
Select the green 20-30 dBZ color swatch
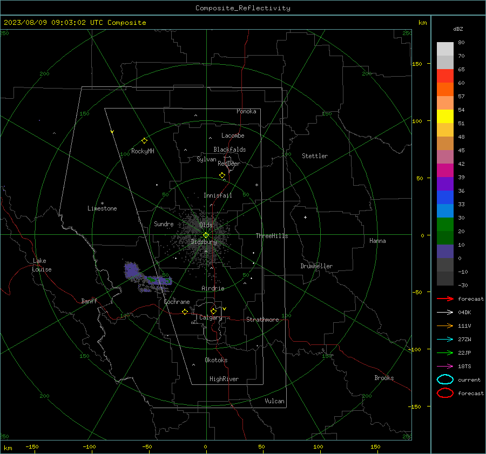(445, 224)
